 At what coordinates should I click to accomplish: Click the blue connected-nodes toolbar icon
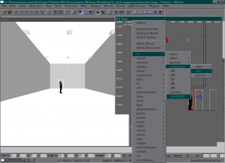[116, 12]
